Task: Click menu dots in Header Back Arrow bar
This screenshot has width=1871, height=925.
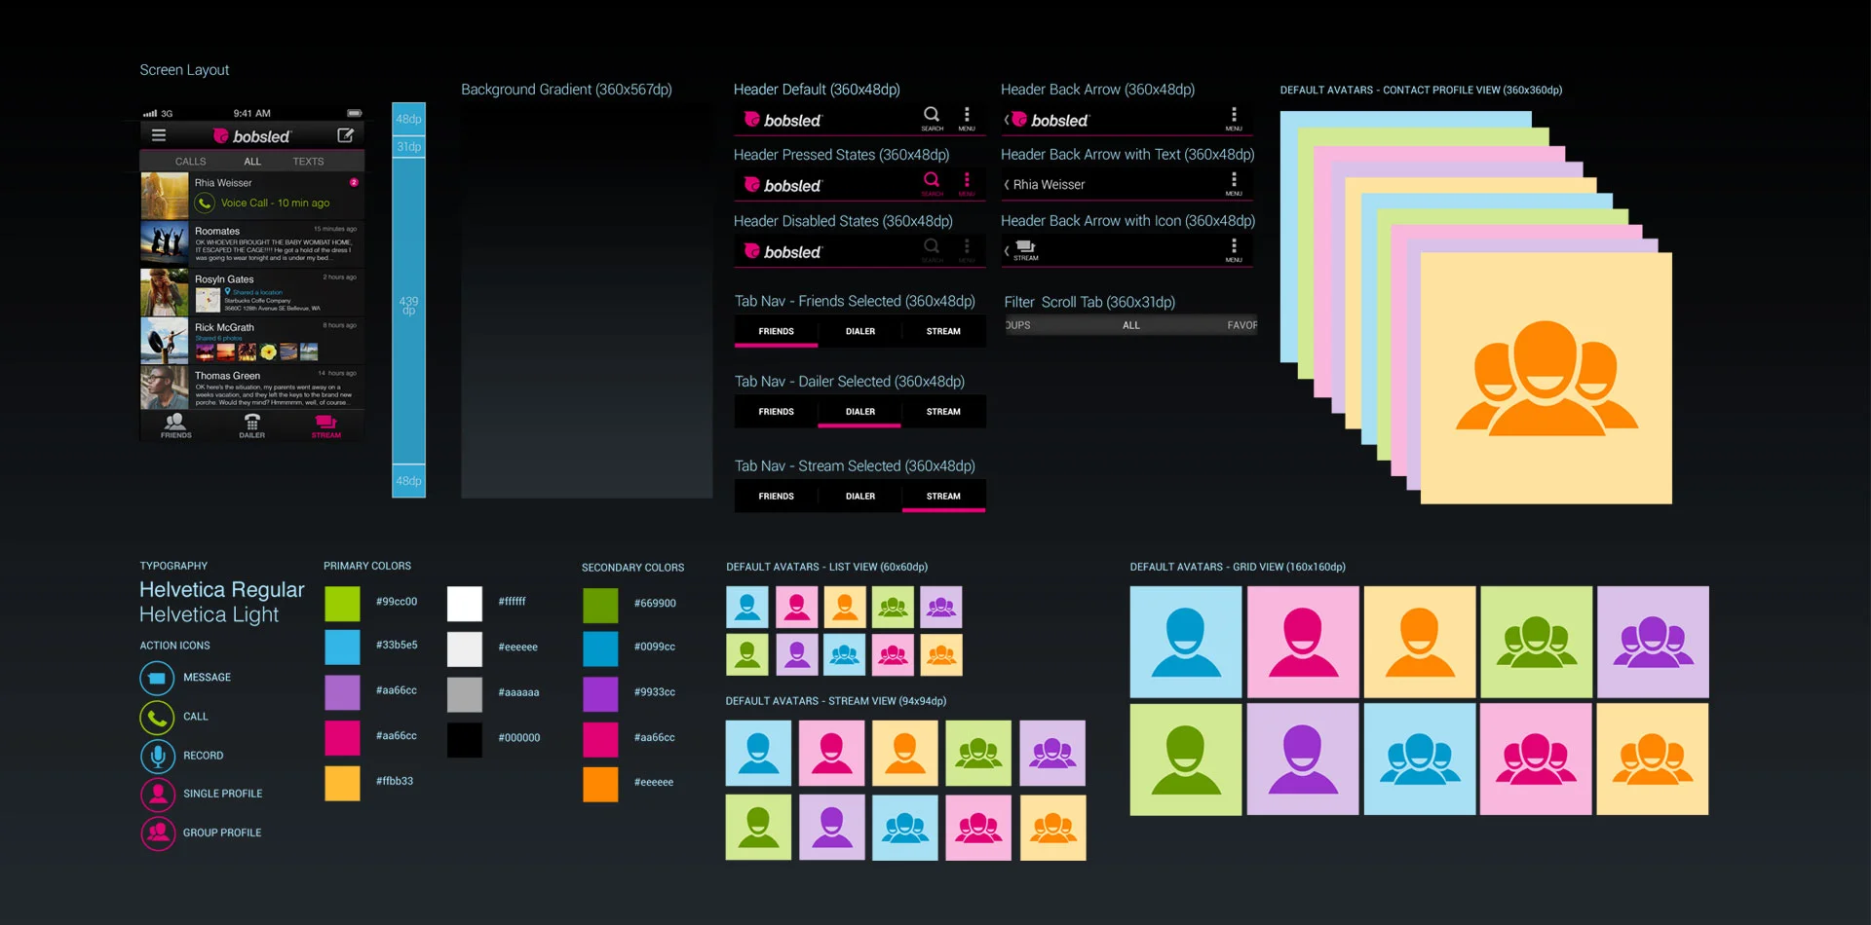Action: click(x=1234, y=115)
